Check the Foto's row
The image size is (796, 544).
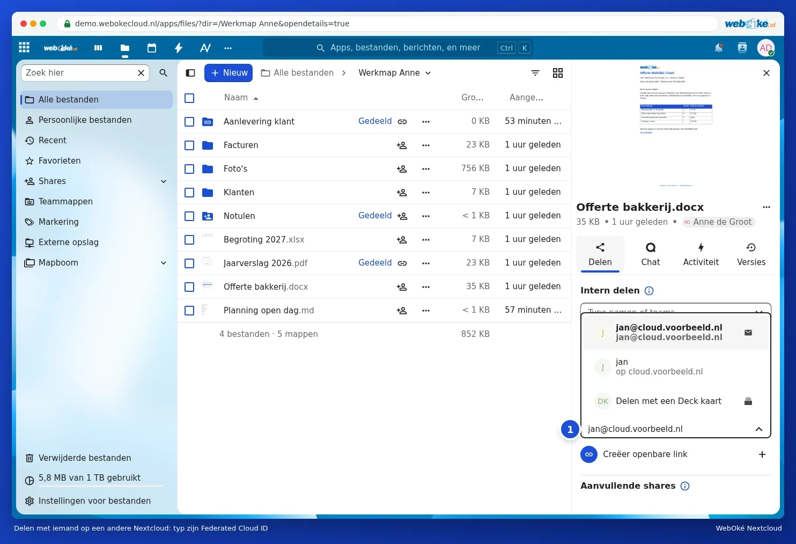point(189,169)
